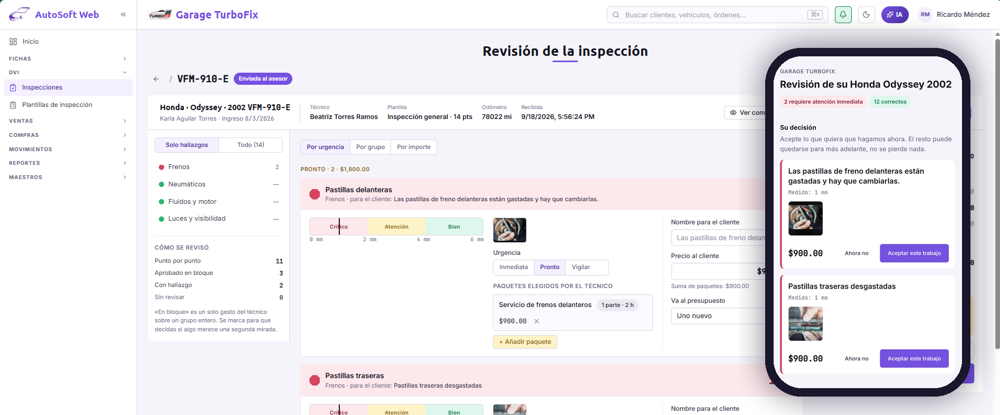This screenshot has height=415, width=1000.
Task: Click the Añadir paquete button
Action: pos(525,342)
